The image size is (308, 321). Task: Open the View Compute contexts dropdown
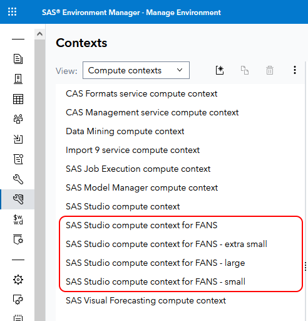pyautogui.click(x=136, y=70)
